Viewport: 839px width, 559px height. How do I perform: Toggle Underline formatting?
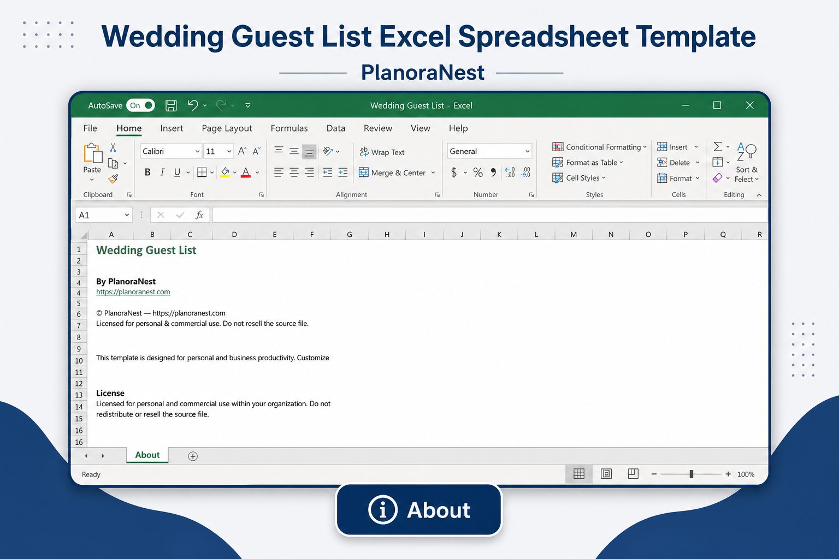[177, 173]
